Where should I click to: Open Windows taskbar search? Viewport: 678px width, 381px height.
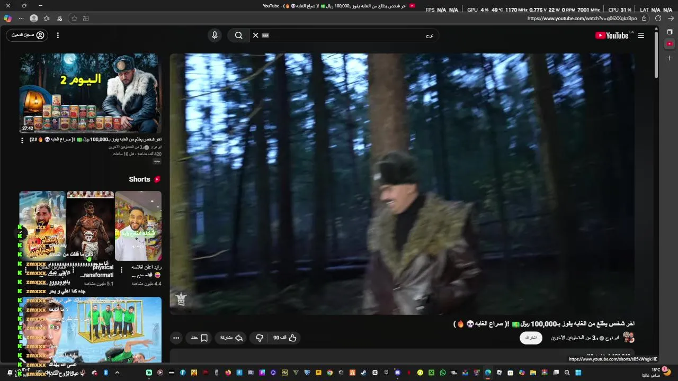coord(567,373)
